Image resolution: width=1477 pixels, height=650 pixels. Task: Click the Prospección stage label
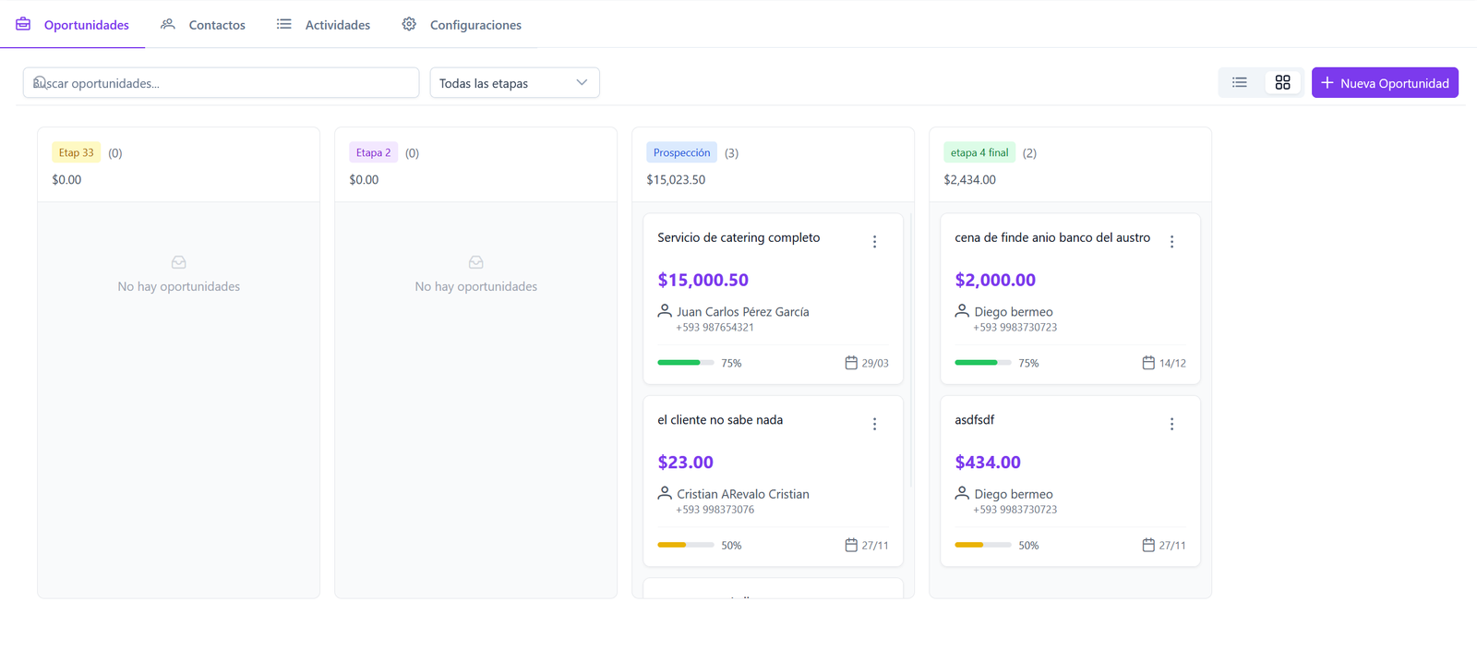tap(681, 152)
